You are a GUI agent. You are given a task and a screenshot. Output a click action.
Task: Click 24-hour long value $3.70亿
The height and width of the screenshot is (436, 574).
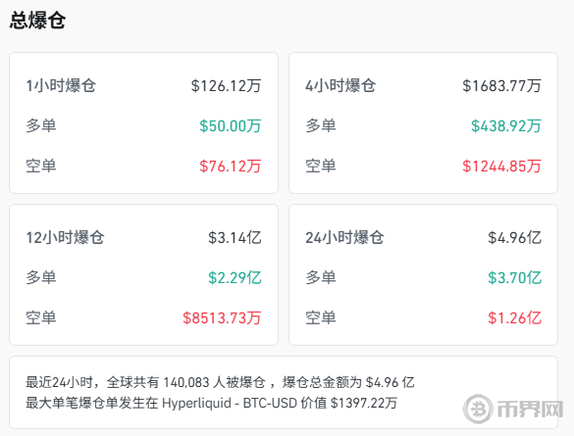514,277
